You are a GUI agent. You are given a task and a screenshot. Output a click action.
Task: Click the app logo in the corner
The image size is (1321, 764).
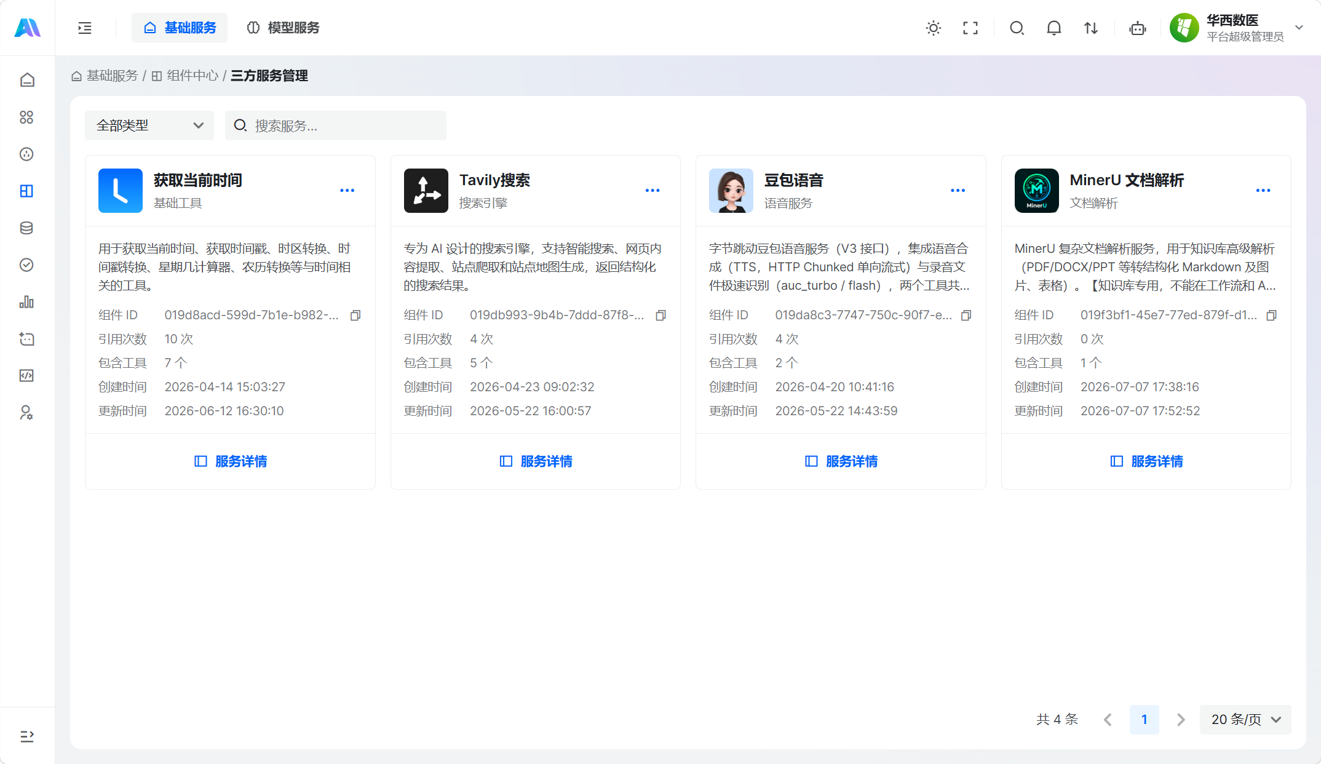click(x=27, y=28)
